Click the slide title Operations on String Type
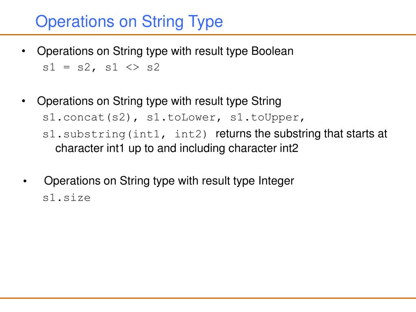 129,22
